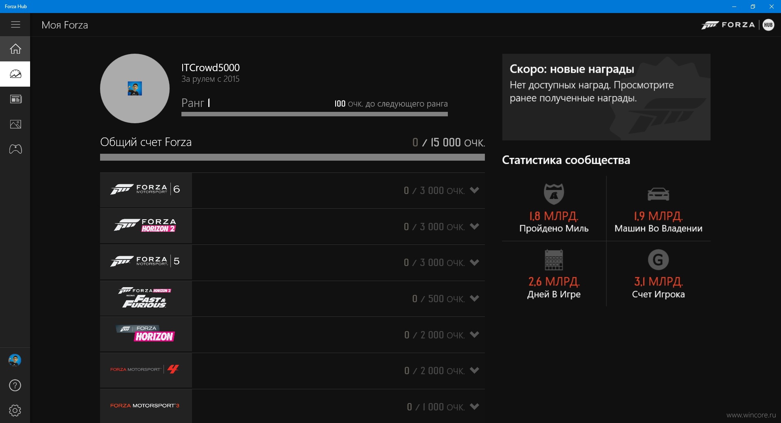The width and height of the screenshot is (781, 423).
Task: Click the highway shield miles icon
Action: [x=554, y=194]
